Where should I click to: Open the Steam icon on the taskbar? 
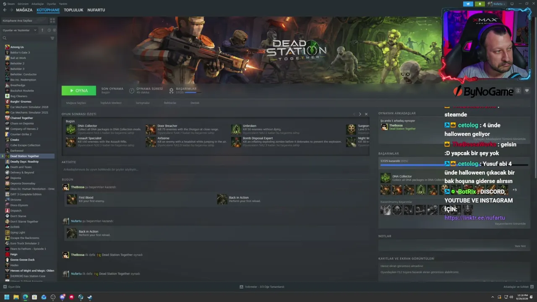click(90, 297)
